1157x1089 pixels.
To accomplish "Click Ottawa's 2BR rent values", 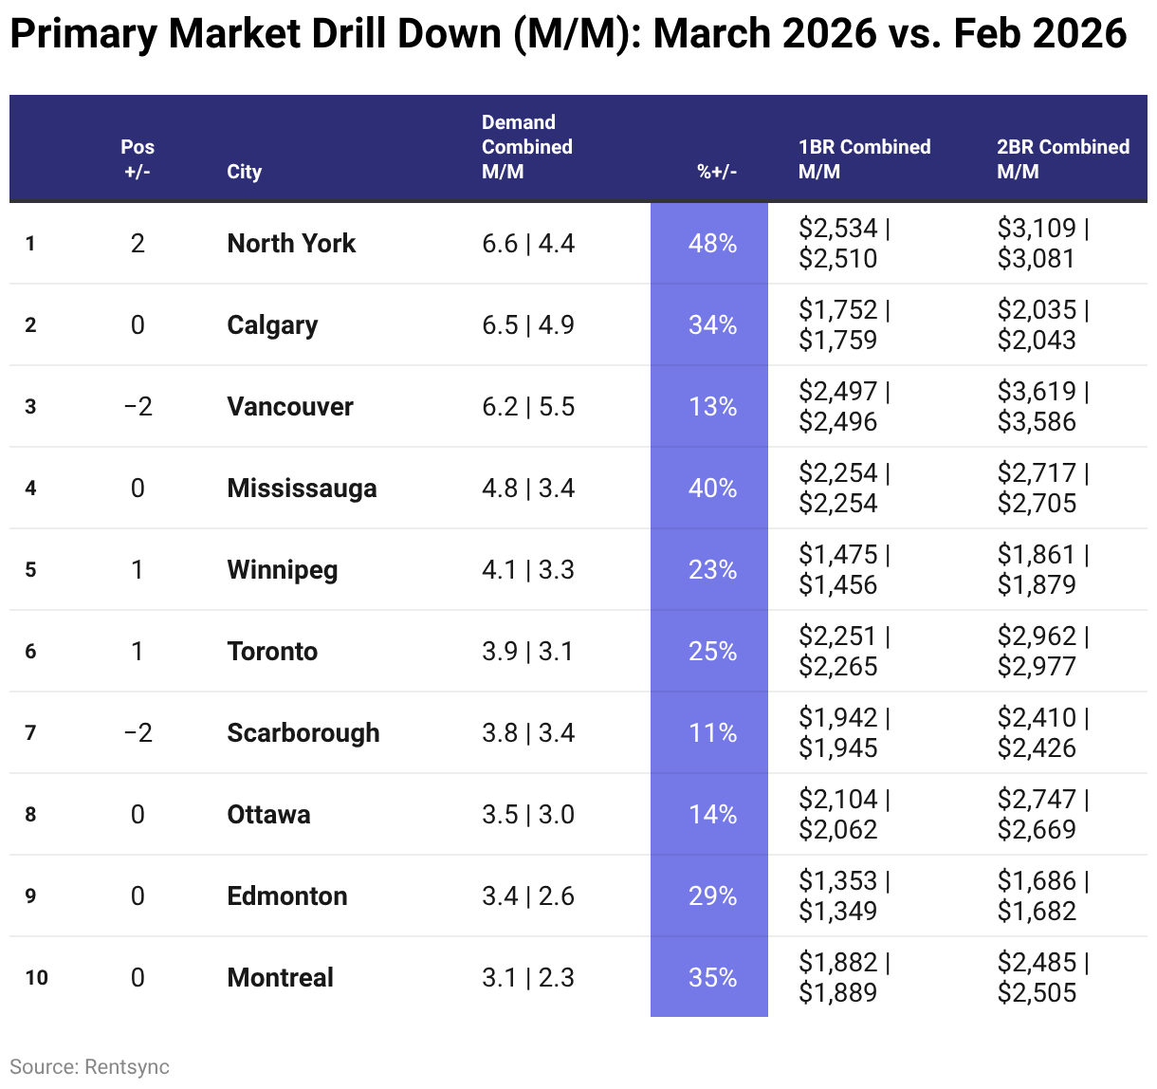I will (x=1041, y=815).
